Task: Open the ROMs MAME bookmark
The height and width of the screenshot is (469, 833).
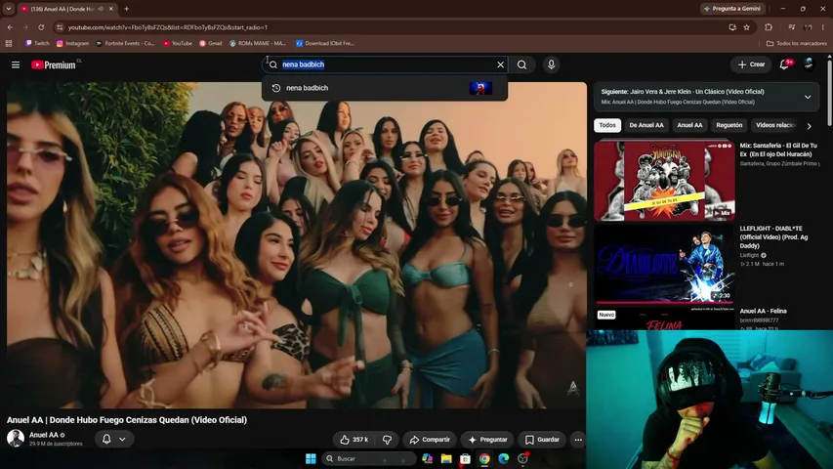Action: 258,43
